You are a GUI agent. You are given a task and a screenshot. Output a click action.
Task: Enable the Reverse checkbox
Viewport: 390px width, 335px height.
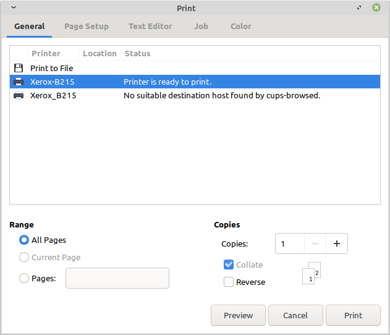pyautogui.click(x=229, y=282)
